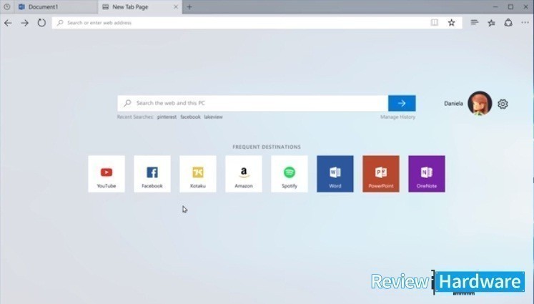Open the tab history clock icon
534x304 pixels.
click(7, 6)
